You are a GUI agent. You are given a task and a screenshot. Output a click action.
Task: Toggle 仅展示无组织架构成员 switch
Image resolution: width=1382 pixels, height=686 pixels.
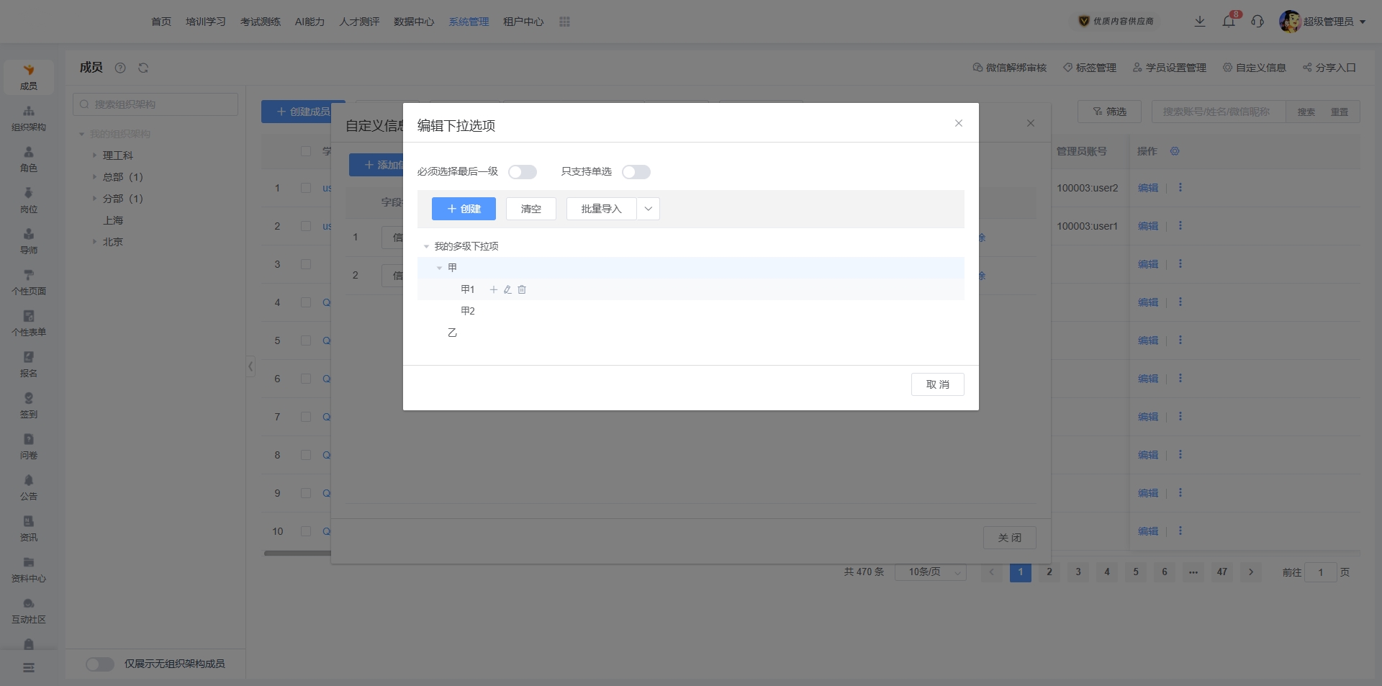(100, 664)
